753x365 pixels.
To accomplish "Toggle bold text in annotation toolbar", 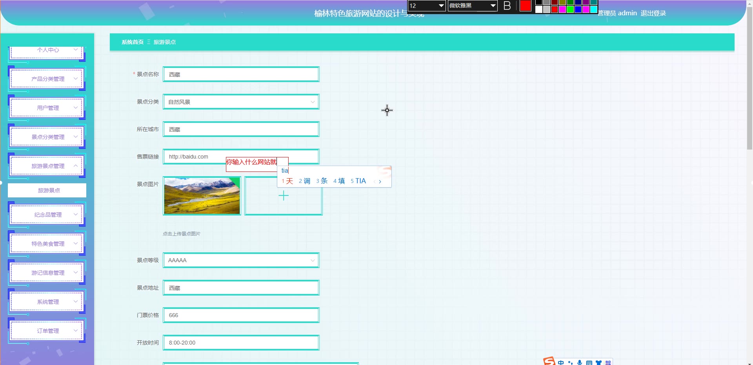I will tap(507, 6).
